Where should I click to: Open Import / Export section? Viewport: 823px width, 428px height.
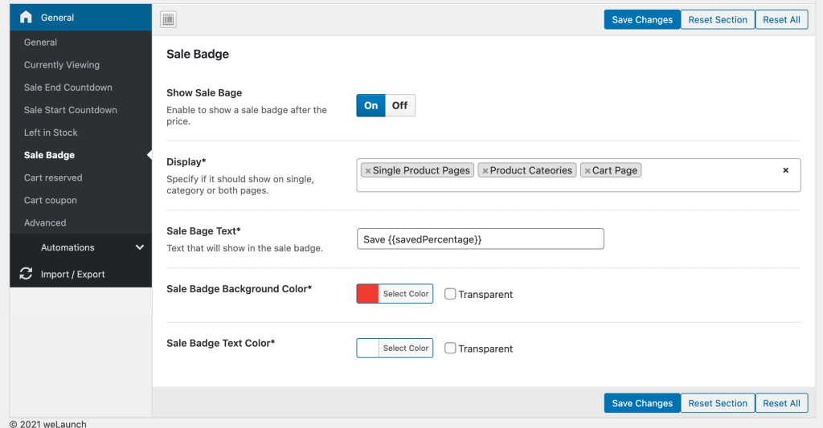[x=81, y=274]
